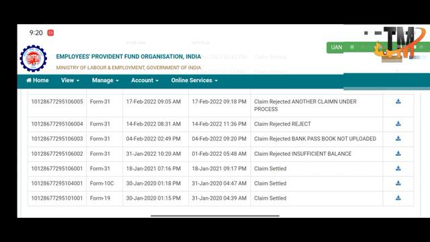Click Employees' Provident Fund Organisation title
This screenshot has height=242, width=430.
point(128,56)
